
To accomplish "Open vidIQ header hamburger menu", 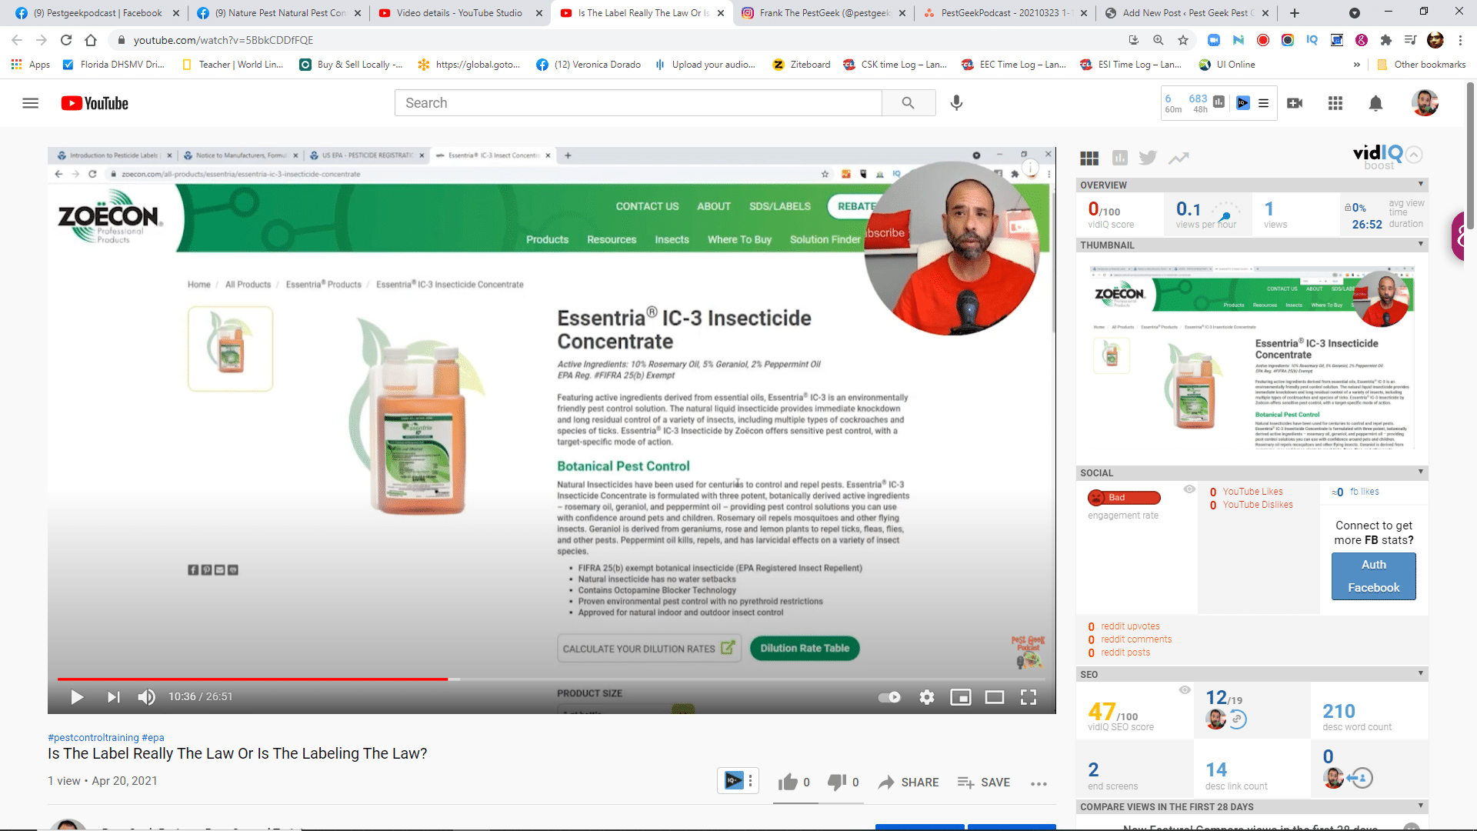I will [1263, 103].
